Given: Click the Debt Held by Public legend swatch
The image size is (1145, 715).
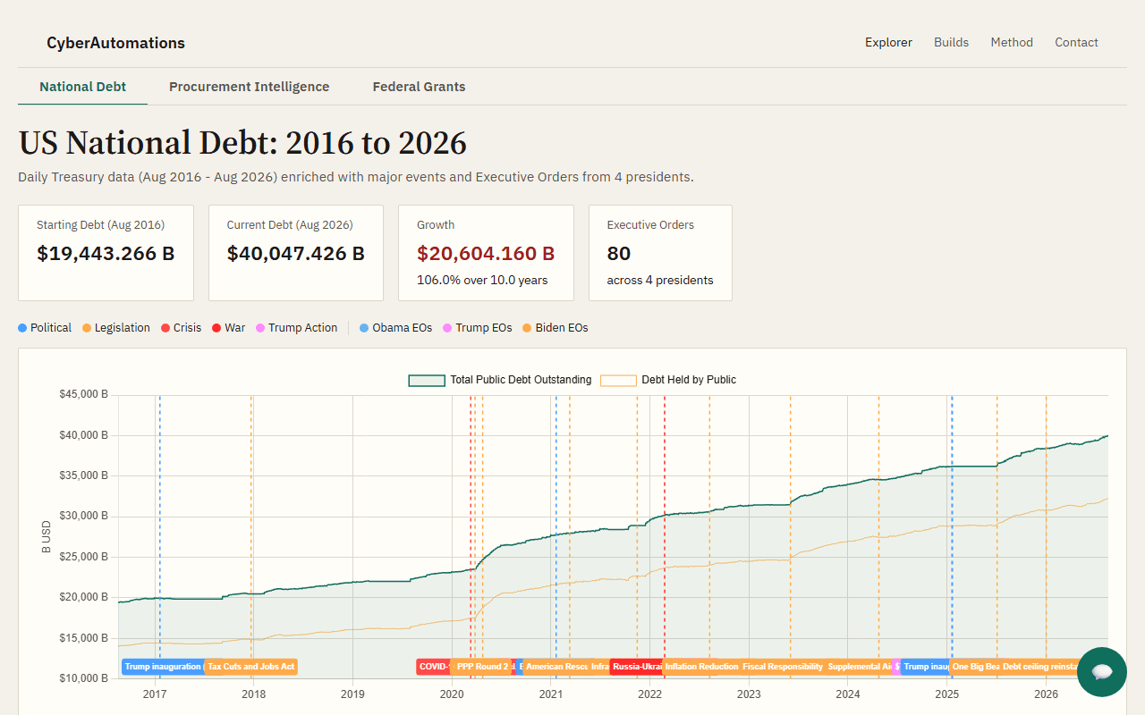Looking at the screenshot, I should point(618,380).
